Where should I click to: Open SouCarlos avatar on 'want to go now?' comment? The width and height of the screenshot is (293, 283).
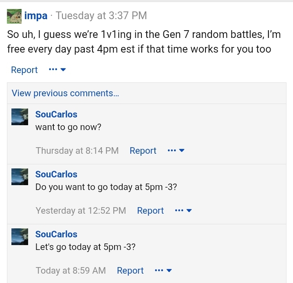tap(20, 117)
